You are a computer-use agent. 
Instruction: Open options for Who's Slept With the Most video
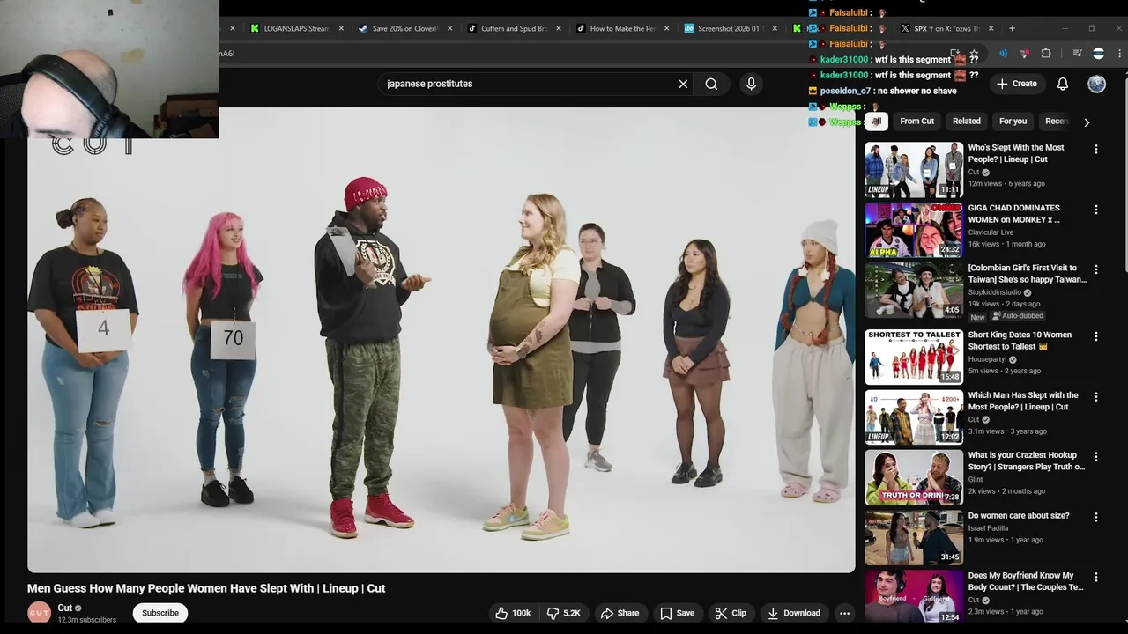pyautogui.click(x=1096, y=150)
